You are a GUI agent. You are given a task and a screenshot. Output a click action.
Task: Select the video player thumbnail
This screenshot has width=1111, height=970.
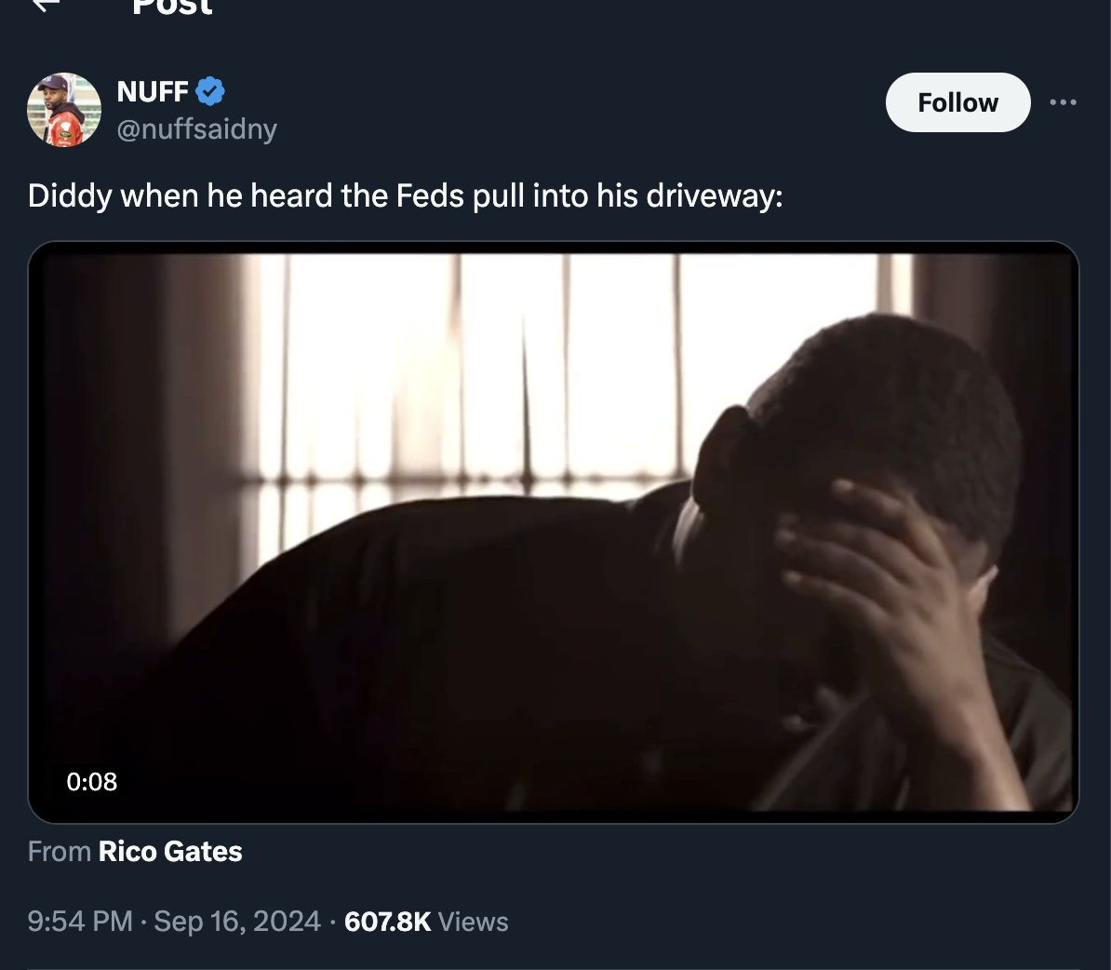[x=553, y=532]
